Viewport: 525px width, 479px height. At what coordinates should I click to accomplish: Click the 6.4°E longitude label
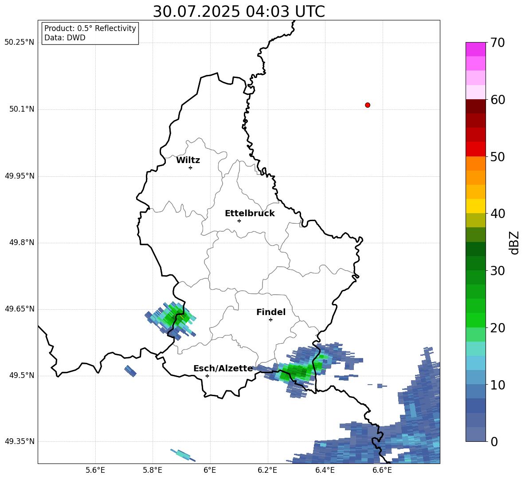pos(325,470)
